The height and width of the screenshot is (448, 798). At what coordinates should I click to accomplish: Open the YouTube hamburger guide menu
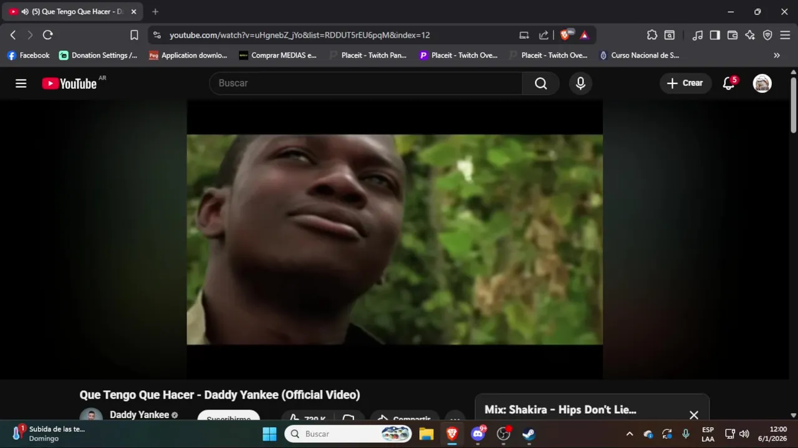click(21, 83)
